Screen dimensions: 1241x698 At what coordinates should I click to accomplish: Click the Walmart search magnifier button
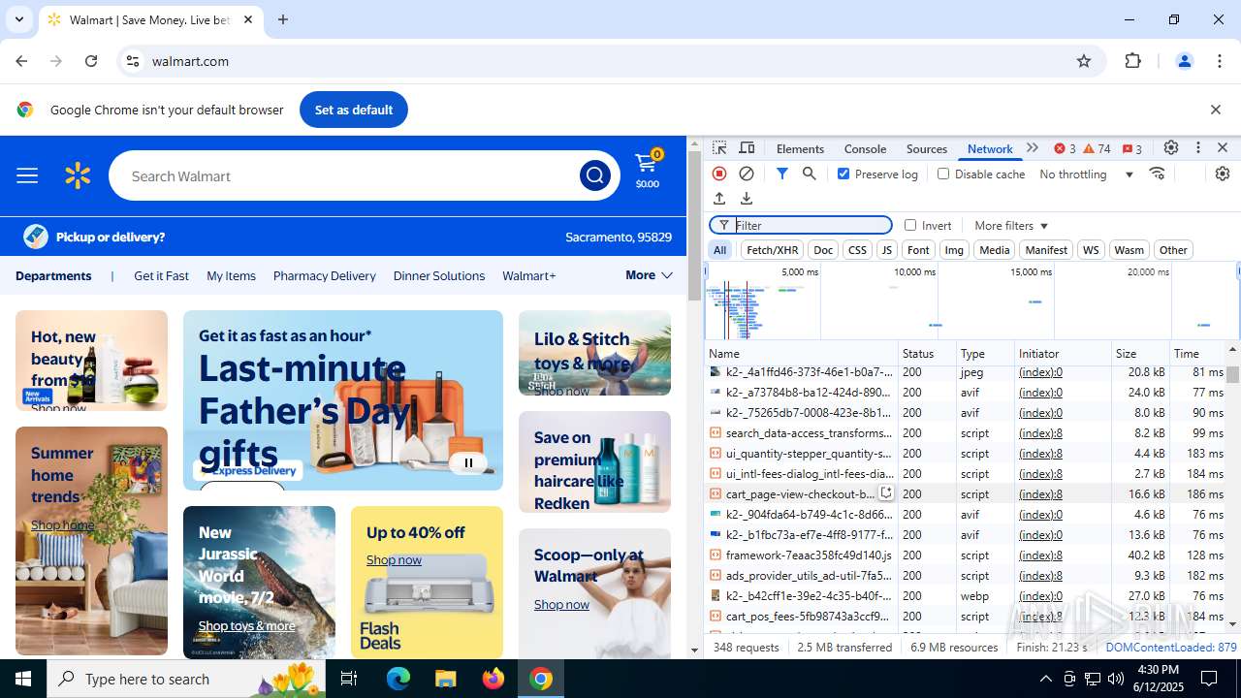coord(594,175)
